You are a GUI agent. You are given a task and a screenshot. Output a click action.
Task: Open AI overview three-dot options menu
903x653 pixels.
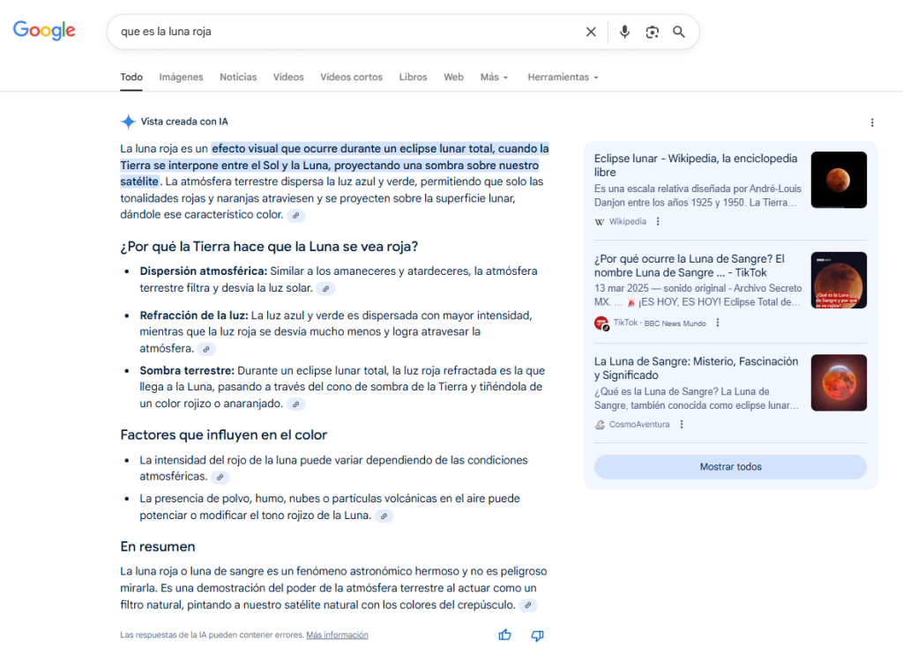[x=872, y=122]
